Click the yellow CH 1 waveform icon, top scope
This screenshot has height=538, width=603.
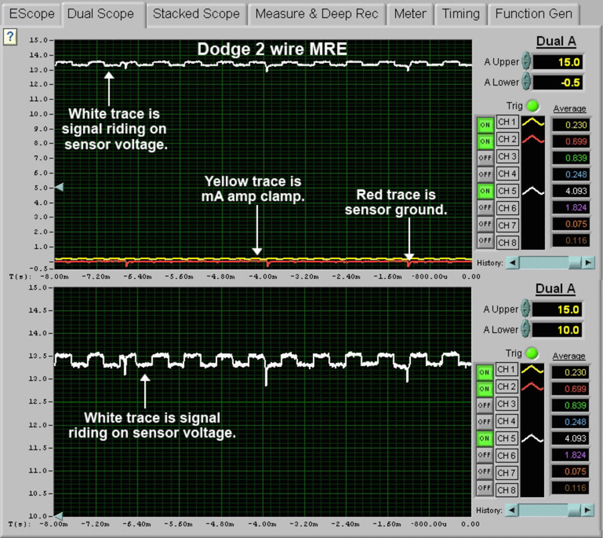coord(533,123)
